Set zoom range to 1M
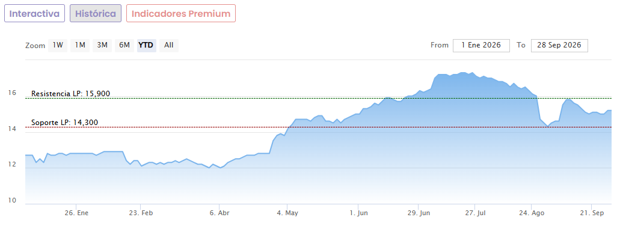The height and width of the screenshot is (226, 617). [80, 45]
